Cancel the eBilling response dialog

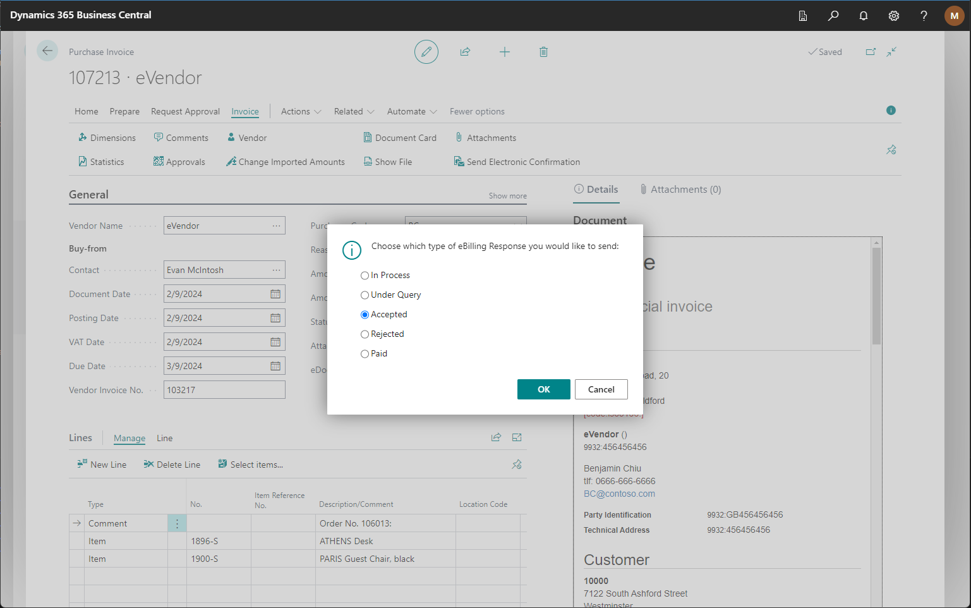click(x=601, y=389)
